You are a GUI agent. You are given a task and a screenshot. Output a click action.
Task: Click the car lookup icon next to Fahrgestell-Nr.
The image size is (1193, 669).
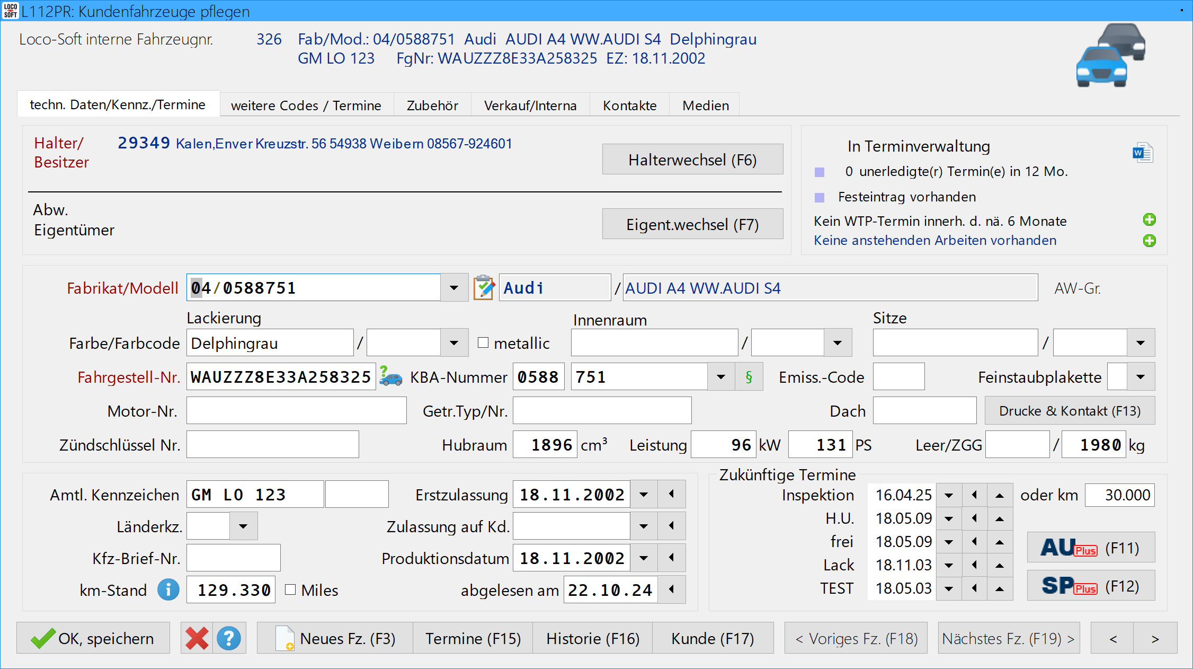391,376
